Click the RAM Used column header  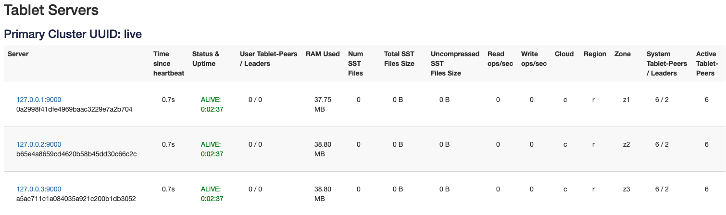[323, 54]
